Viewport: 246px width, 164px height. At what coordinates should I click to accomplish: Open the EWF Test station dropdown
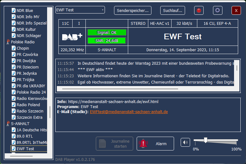[80, 10]
